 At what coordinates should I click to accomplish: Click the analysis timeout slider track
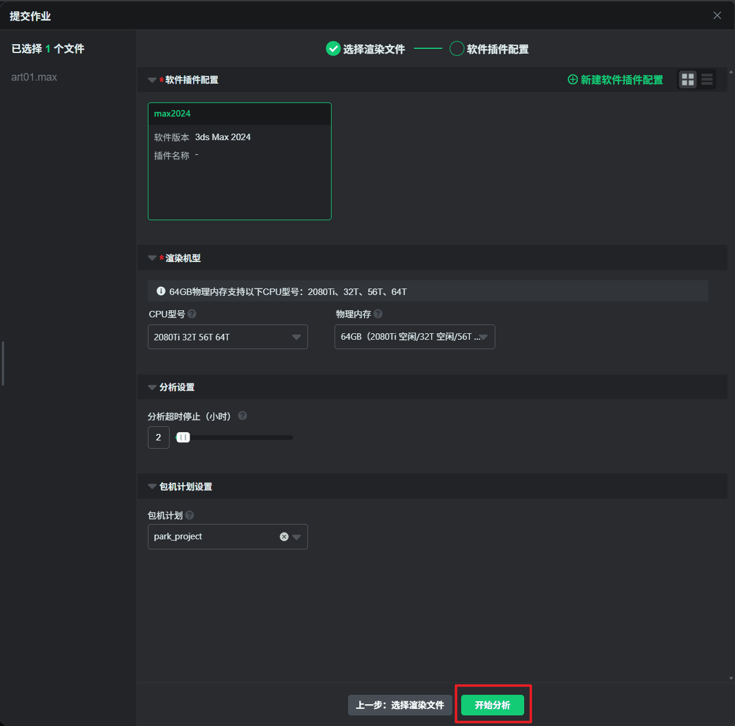235,437
